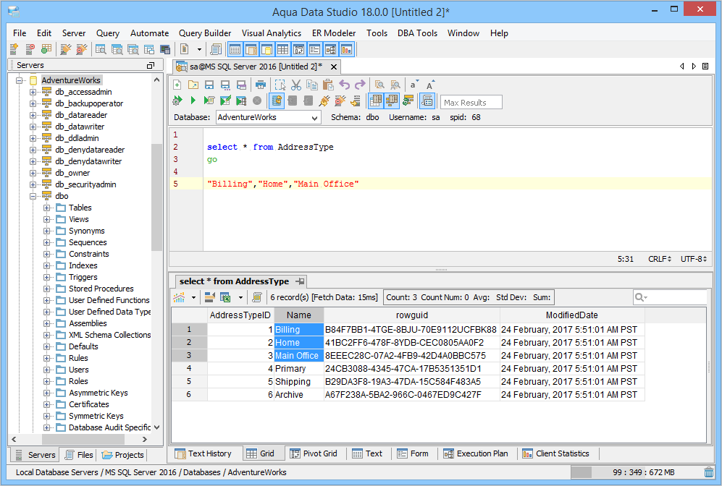Click the increase font size icon

click(x=430, y=85)
